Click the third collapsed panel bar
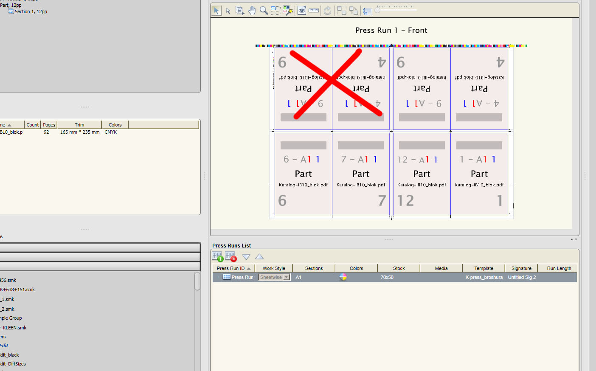596x371 pixels. click(100, 266)
